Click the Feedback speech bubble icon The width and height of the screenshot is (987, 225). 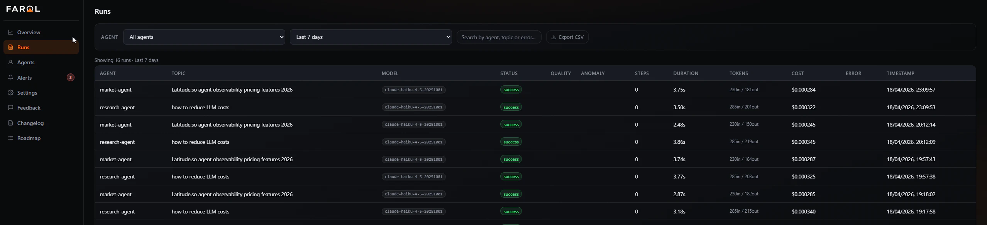pos(10,108)
